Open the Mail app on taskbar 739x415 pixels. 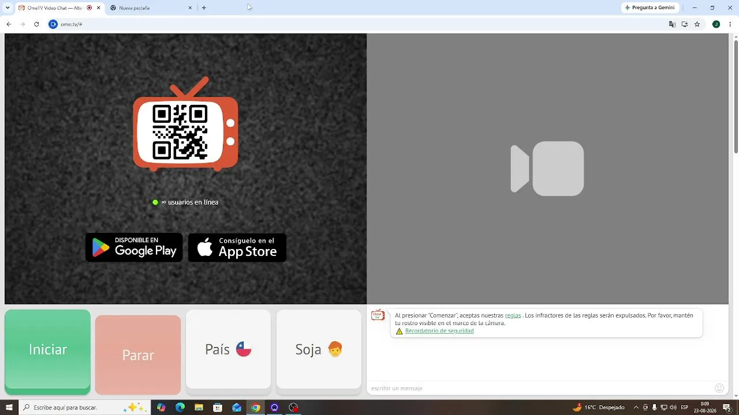pos(237,408)
